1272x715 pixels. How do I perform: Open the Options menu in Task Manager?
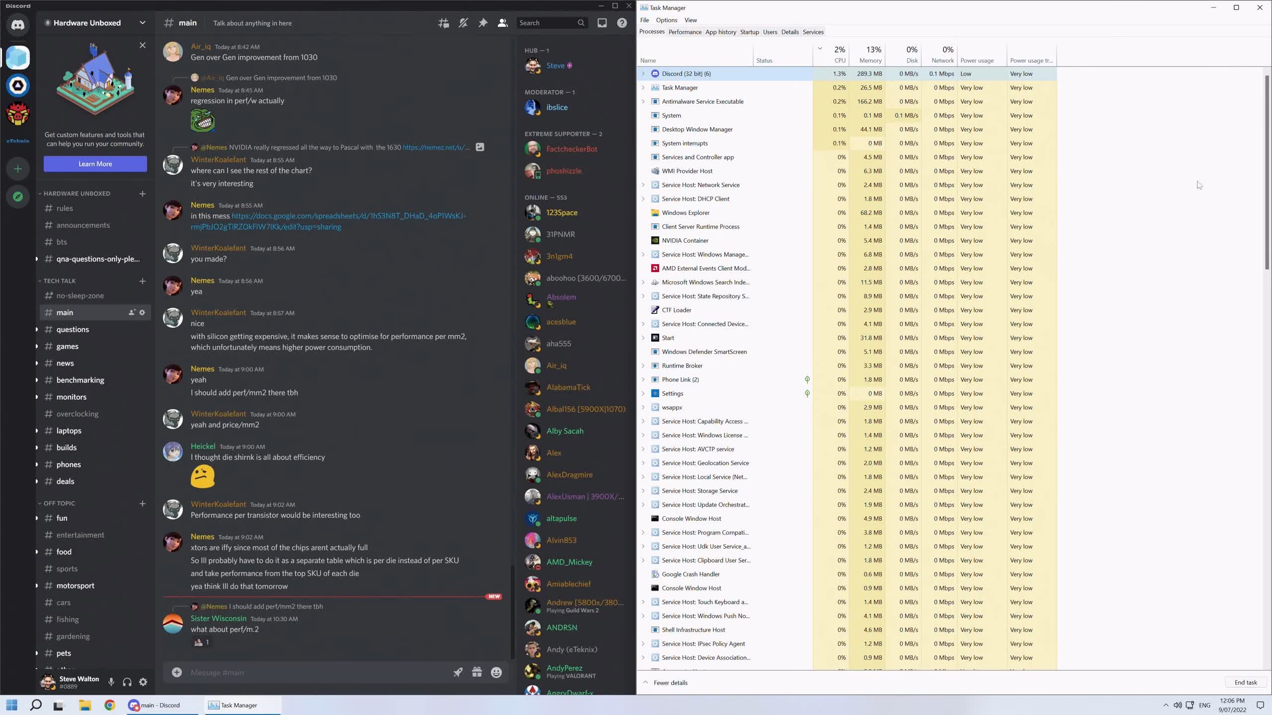coord(666,20)
